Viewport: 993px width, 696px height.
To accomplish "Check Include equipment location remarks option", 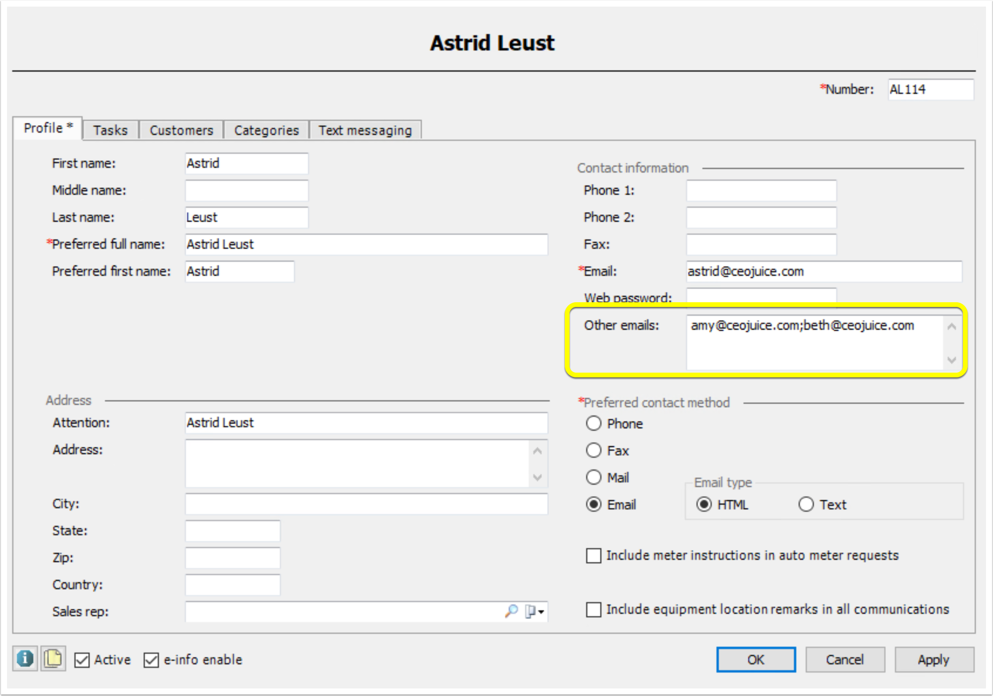I will tap(593, 610).
